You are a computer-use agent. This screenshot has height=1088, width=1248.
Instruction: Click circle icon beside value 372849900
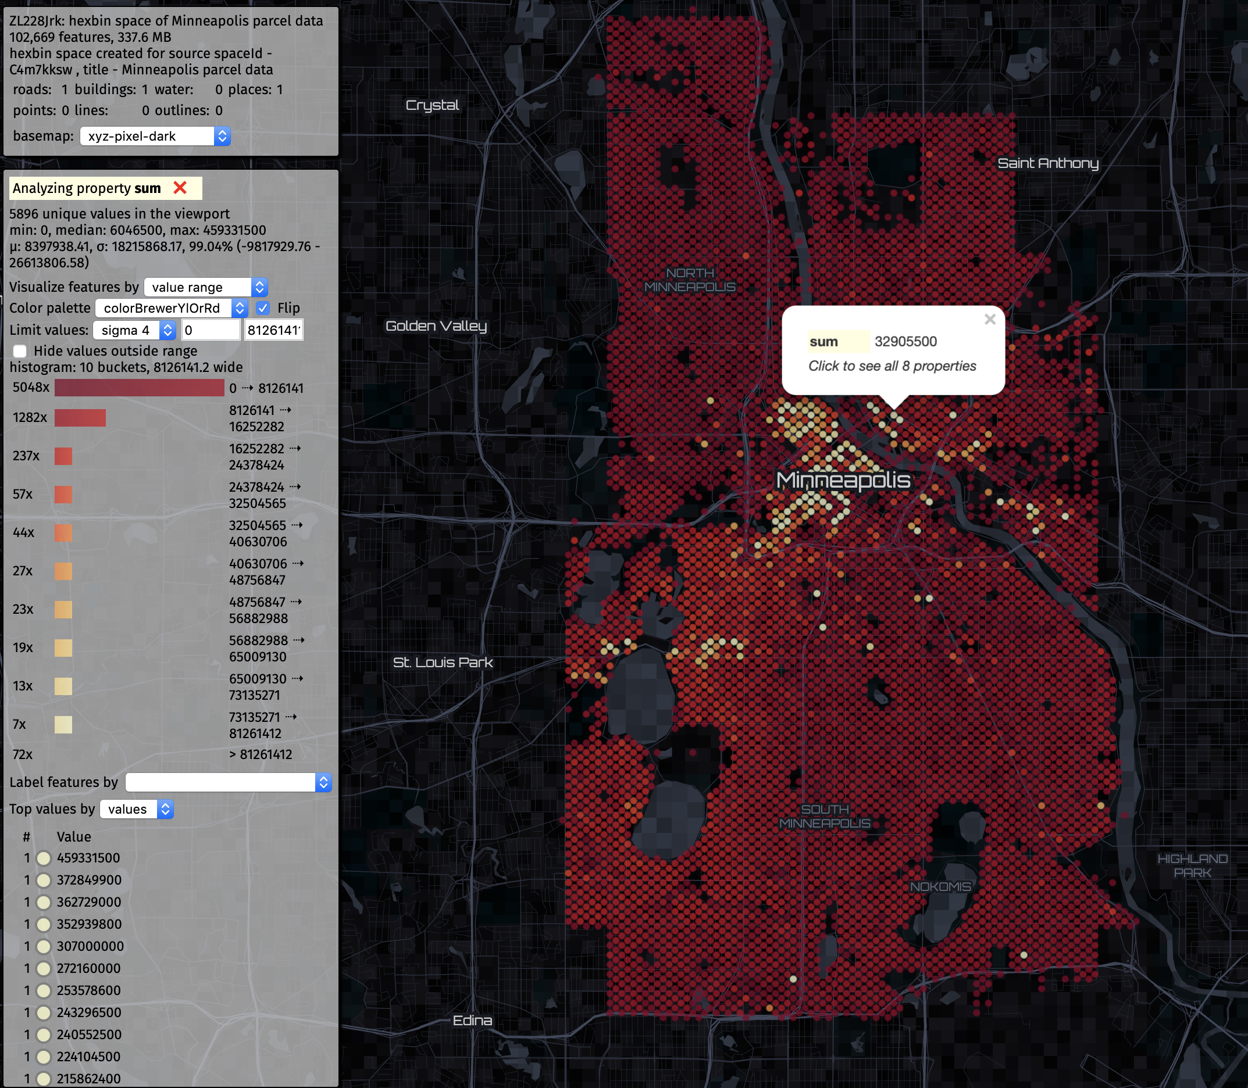(44, 881)
